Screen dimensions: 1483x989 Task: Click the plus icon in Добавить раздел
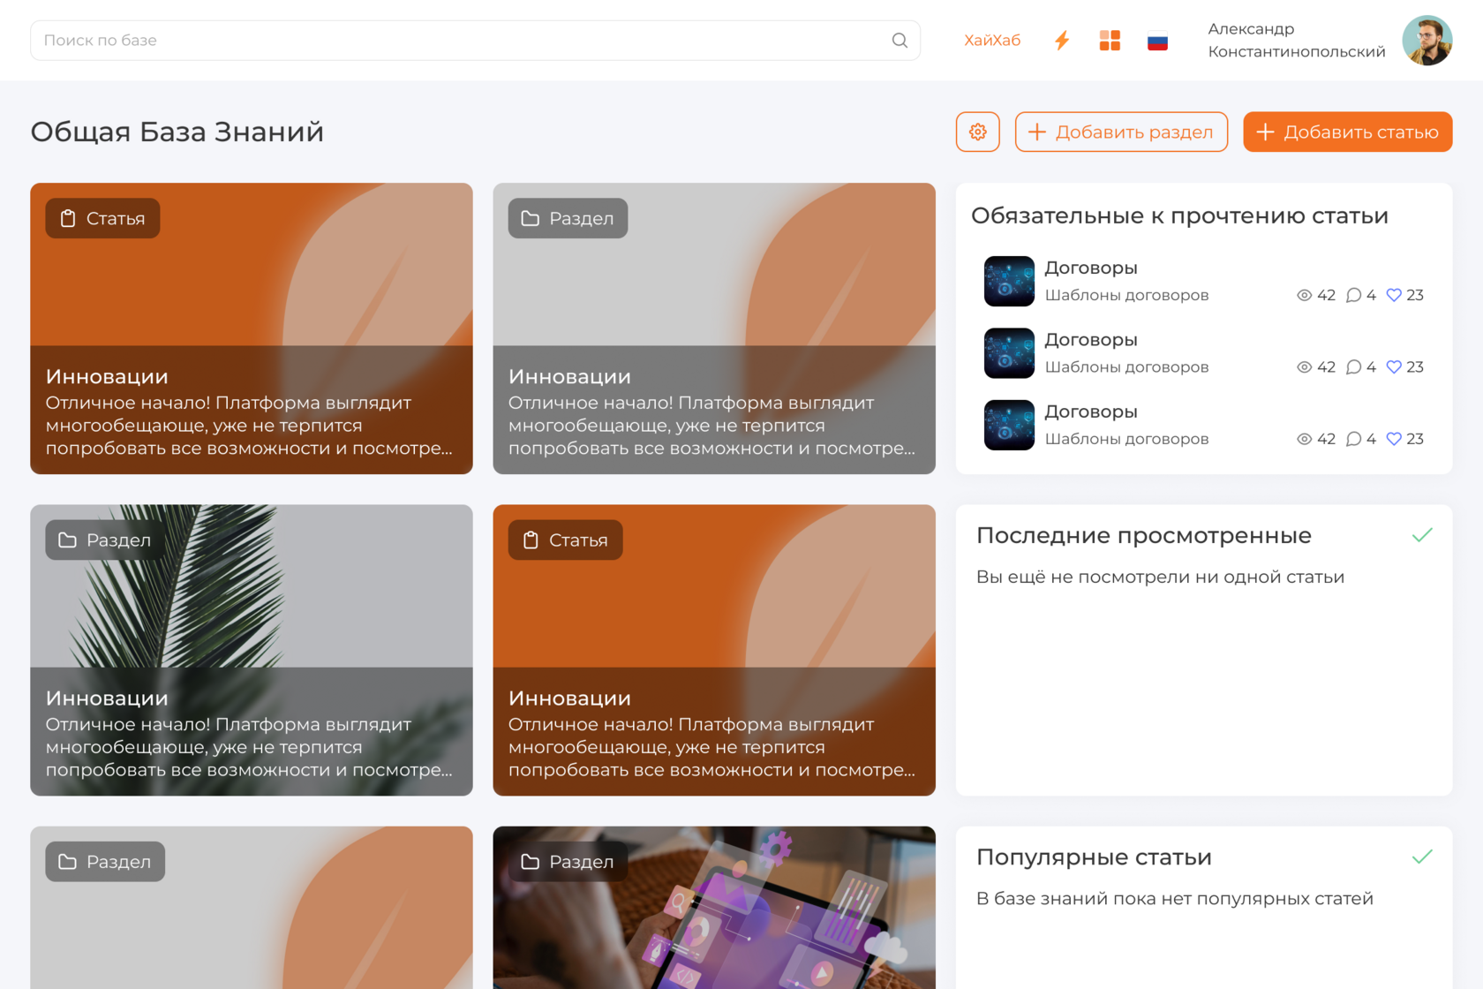coord(1037,132)
